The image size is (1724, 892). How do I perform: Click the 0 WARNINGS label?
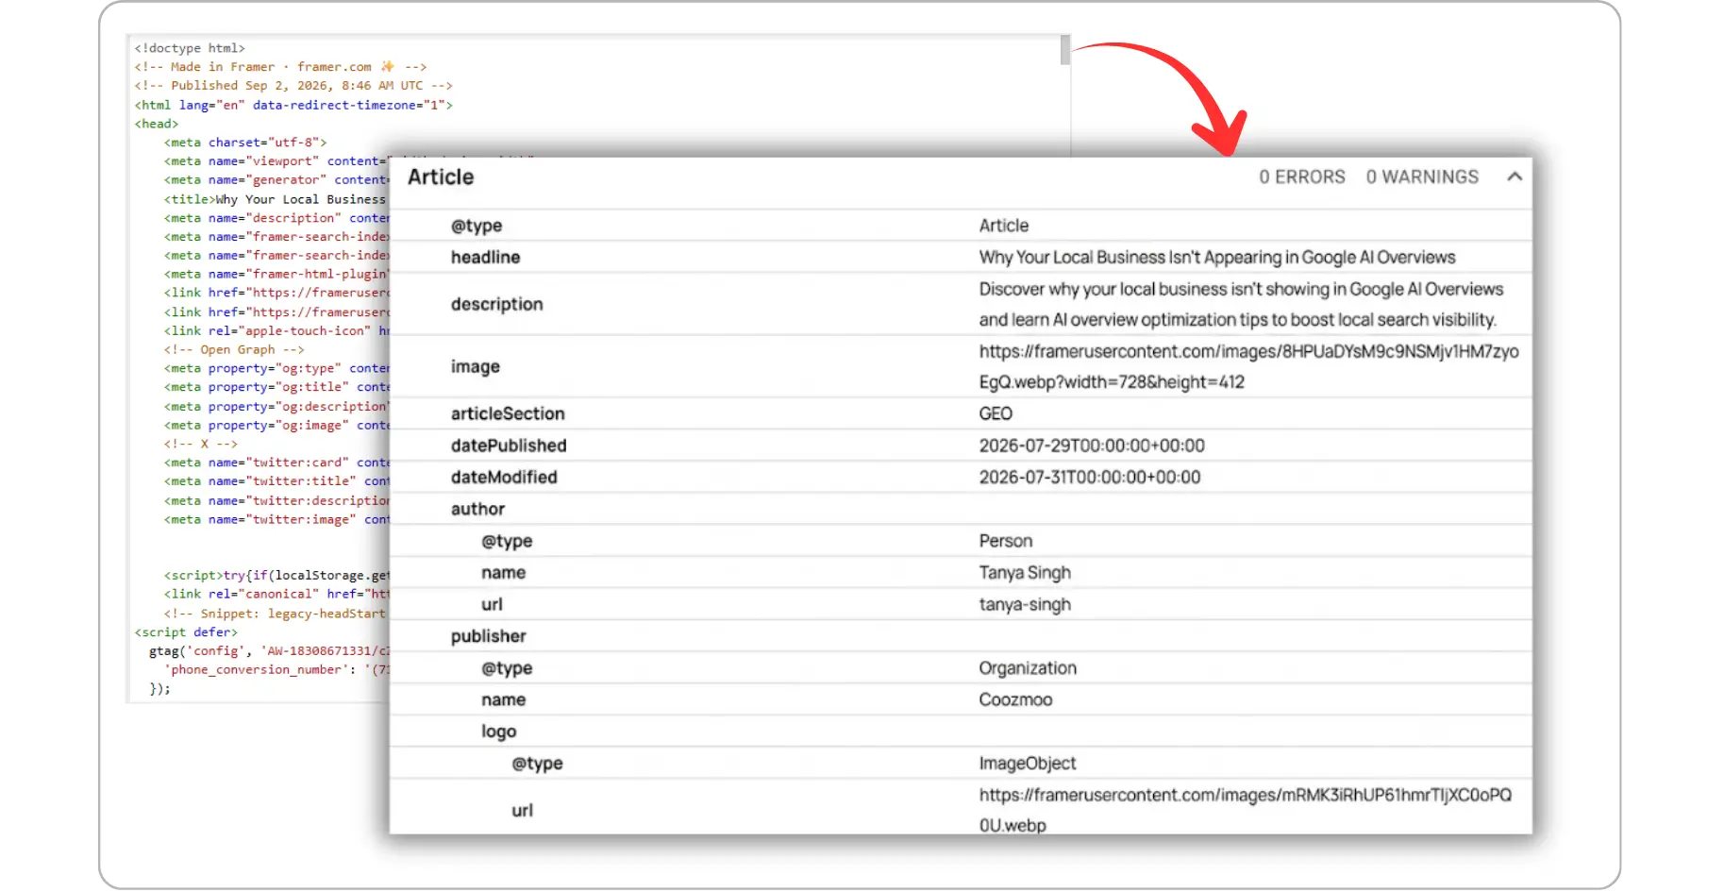pos(1422,177)
